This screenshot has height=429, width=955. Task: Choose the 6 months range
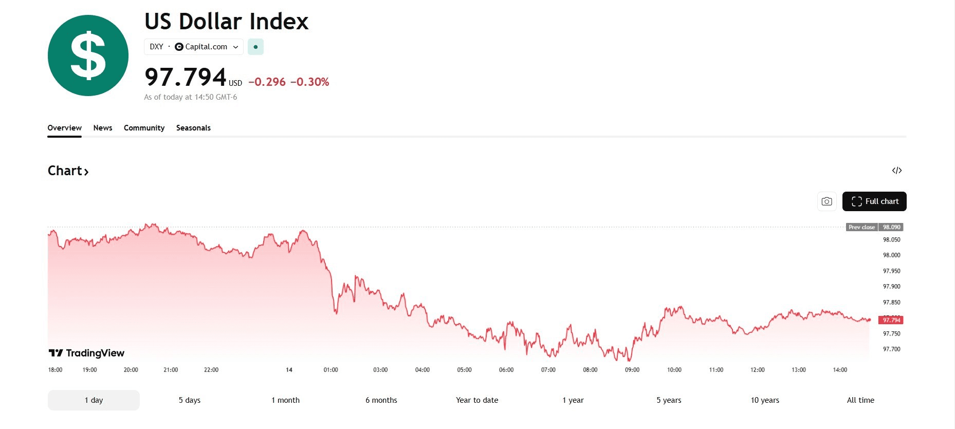[x=381, y=400]
